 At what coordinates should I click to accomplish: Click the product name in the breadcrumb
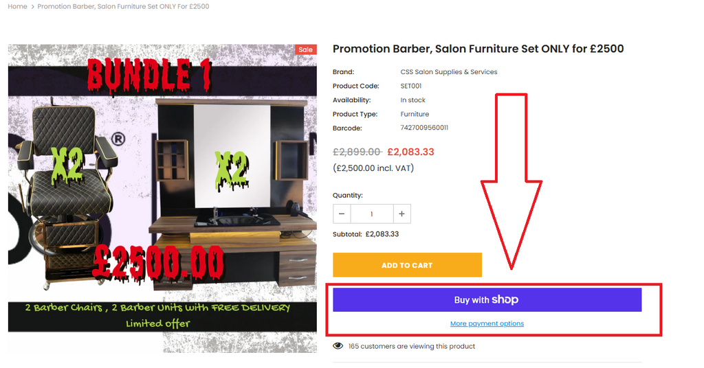pyautogui.click(x=123, y=6)
